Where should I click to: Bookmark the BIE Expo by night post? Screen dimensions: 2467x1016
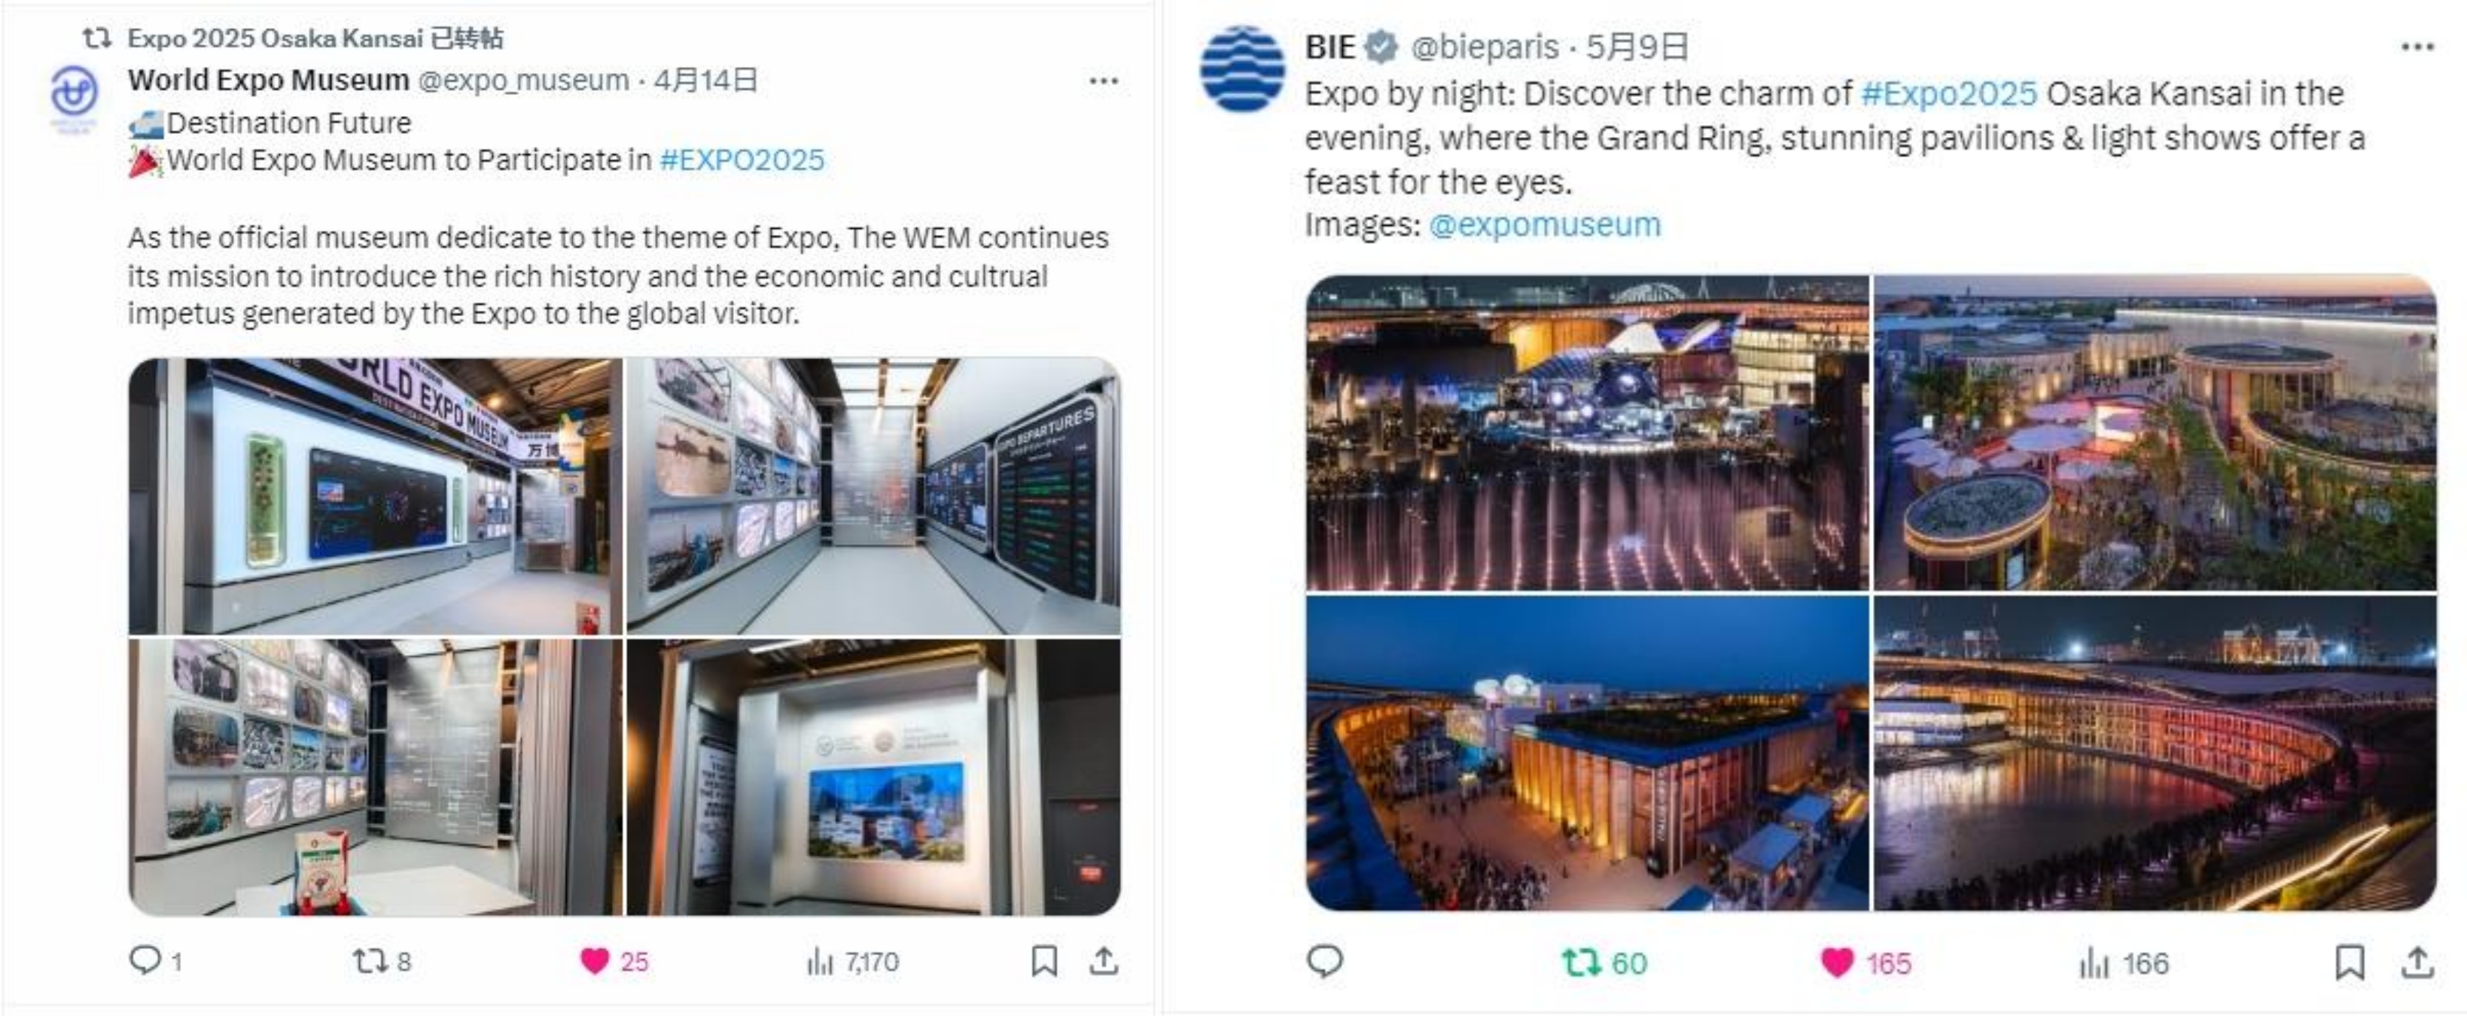pyautogui.click(x=2350, y=963)
